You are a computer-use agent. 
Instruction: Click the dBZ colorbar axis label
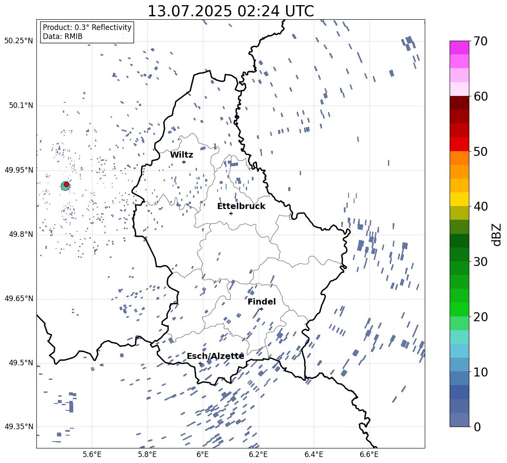coord(497,234)
